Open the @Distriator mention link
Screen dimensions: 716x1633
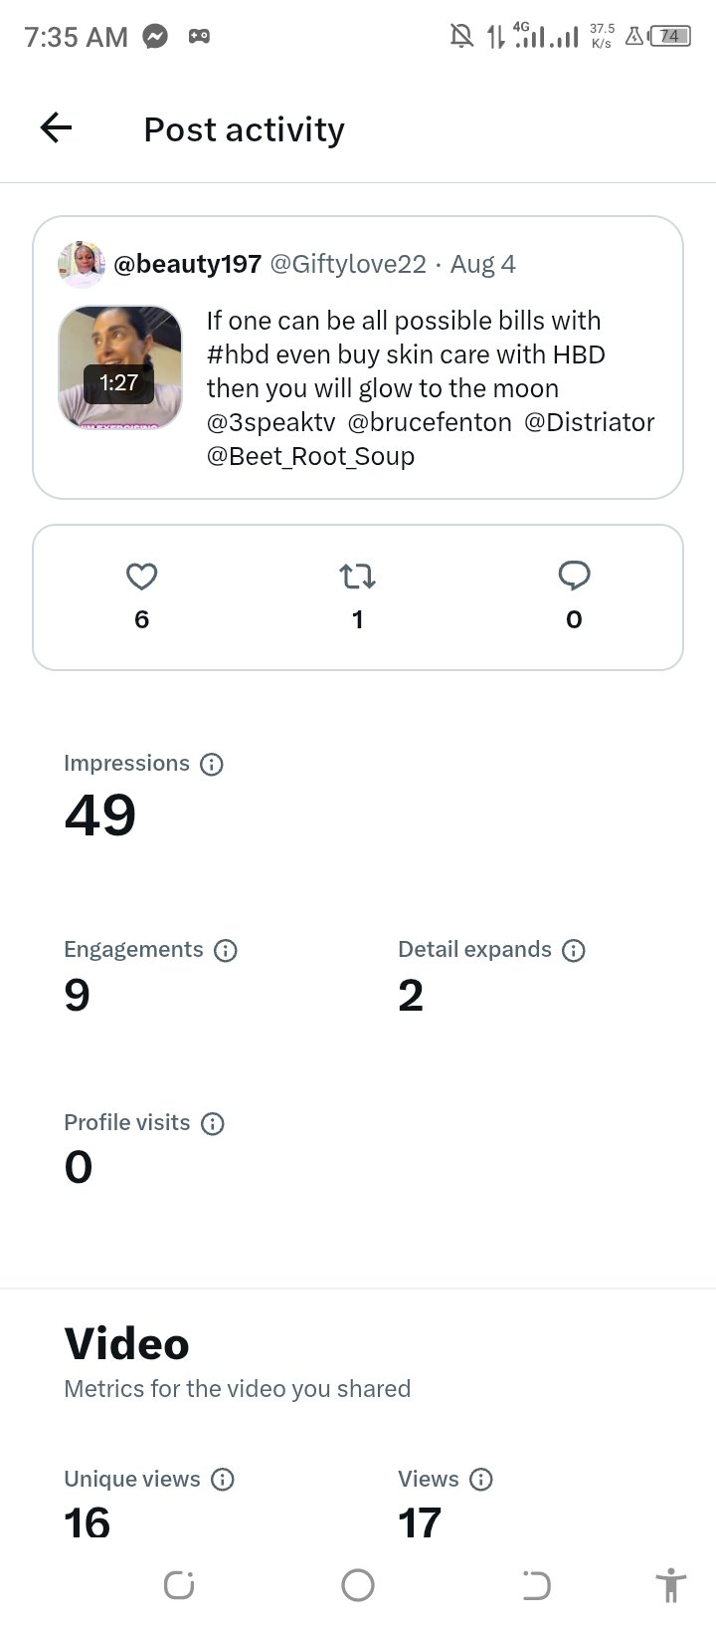(589, 422)
